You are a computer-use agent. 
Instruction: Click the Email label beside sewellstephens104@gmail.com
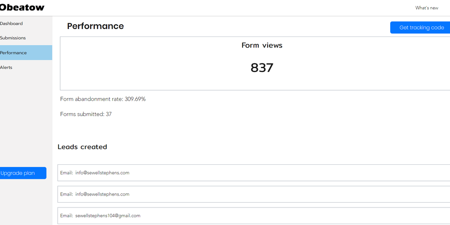[x=66, y=216]
